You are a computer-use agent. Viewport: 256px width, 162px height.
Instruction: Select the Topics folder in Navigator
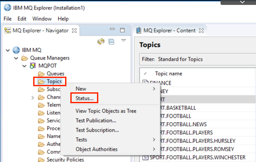[50, 81]
